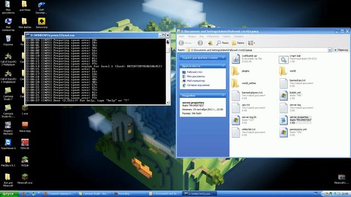Screen dimensions: 351x197
Task: Open the Избранное menu in Explorer
Action: [x=213, y=36]
